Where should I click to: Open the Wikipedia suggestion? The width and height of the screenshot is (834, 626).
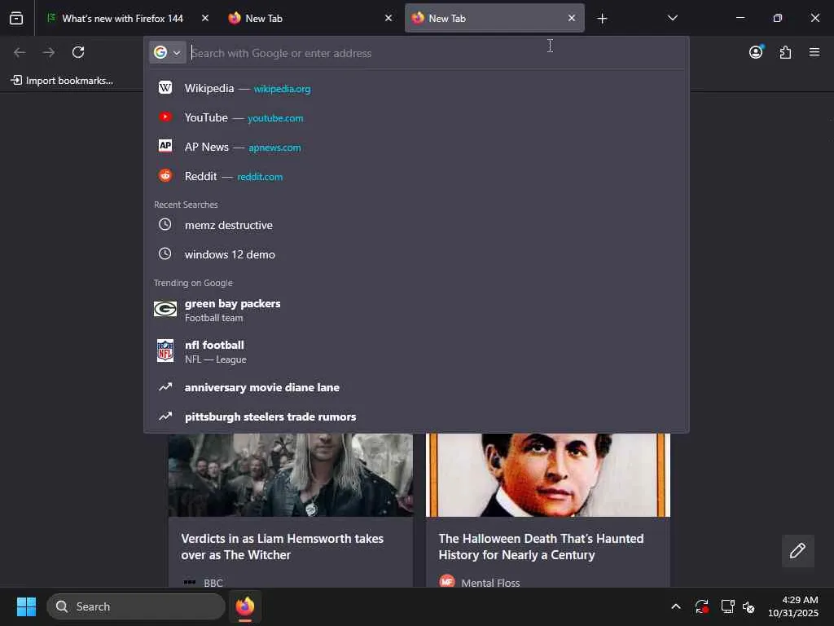(x=416, y=88)
